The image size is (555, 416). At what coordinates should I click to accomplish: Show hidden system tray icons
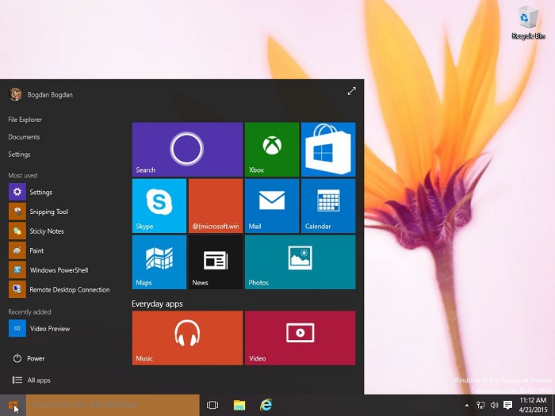tap(466, 406)
